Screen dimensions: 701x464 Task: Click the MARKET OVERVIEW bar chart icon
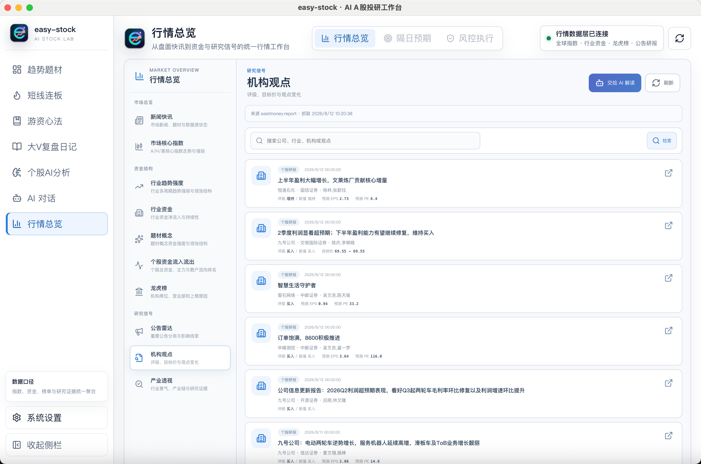pyautogui.click(x=139, y=76)
